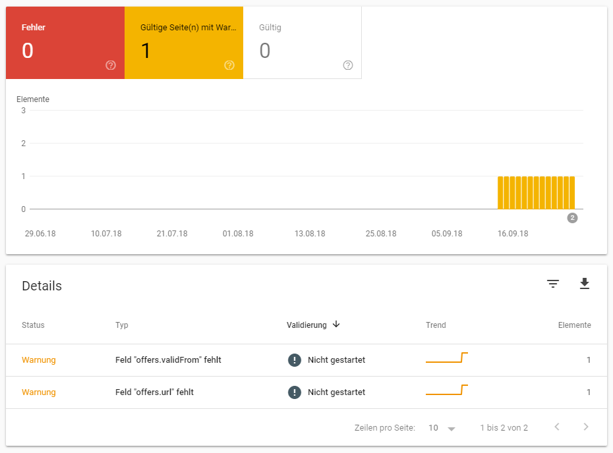
Task: Open the help tooltip on the Fehler card
Action: coord(110,65)
